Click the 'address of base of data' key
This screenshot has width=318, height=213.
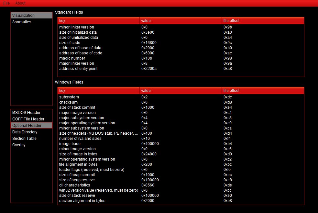click(x=80, y=48)
